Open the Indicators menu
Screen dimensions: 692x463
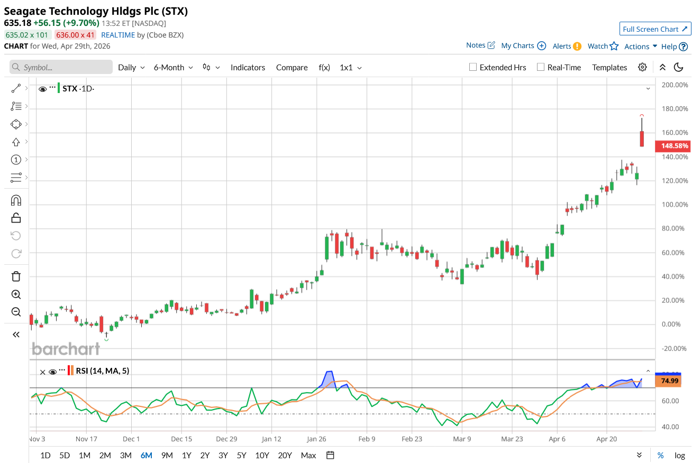(248, 68)
